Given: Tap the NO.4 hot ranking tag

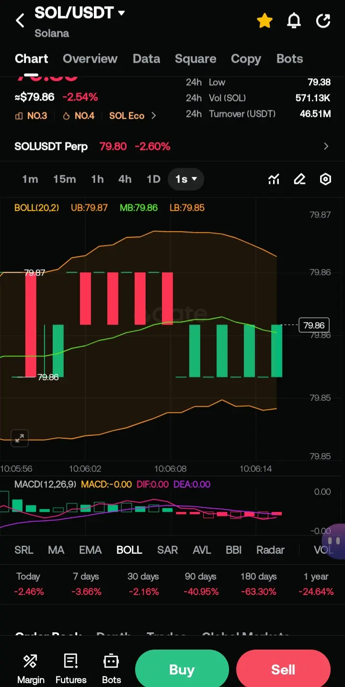Looking at the screenshot, I should (x=79, y=116).
